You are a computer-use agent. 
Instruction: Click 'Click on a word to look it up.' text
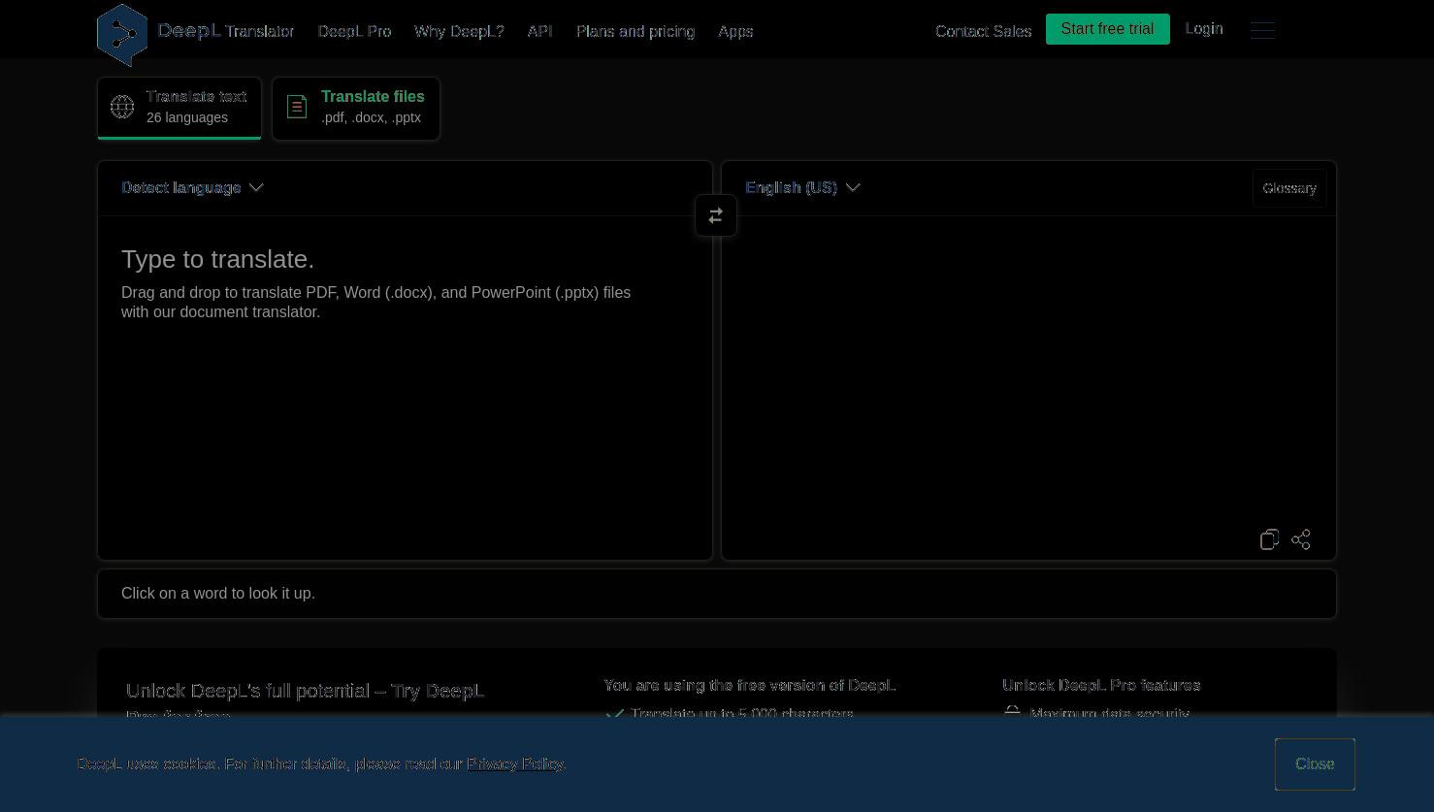[x=218, y=593]
